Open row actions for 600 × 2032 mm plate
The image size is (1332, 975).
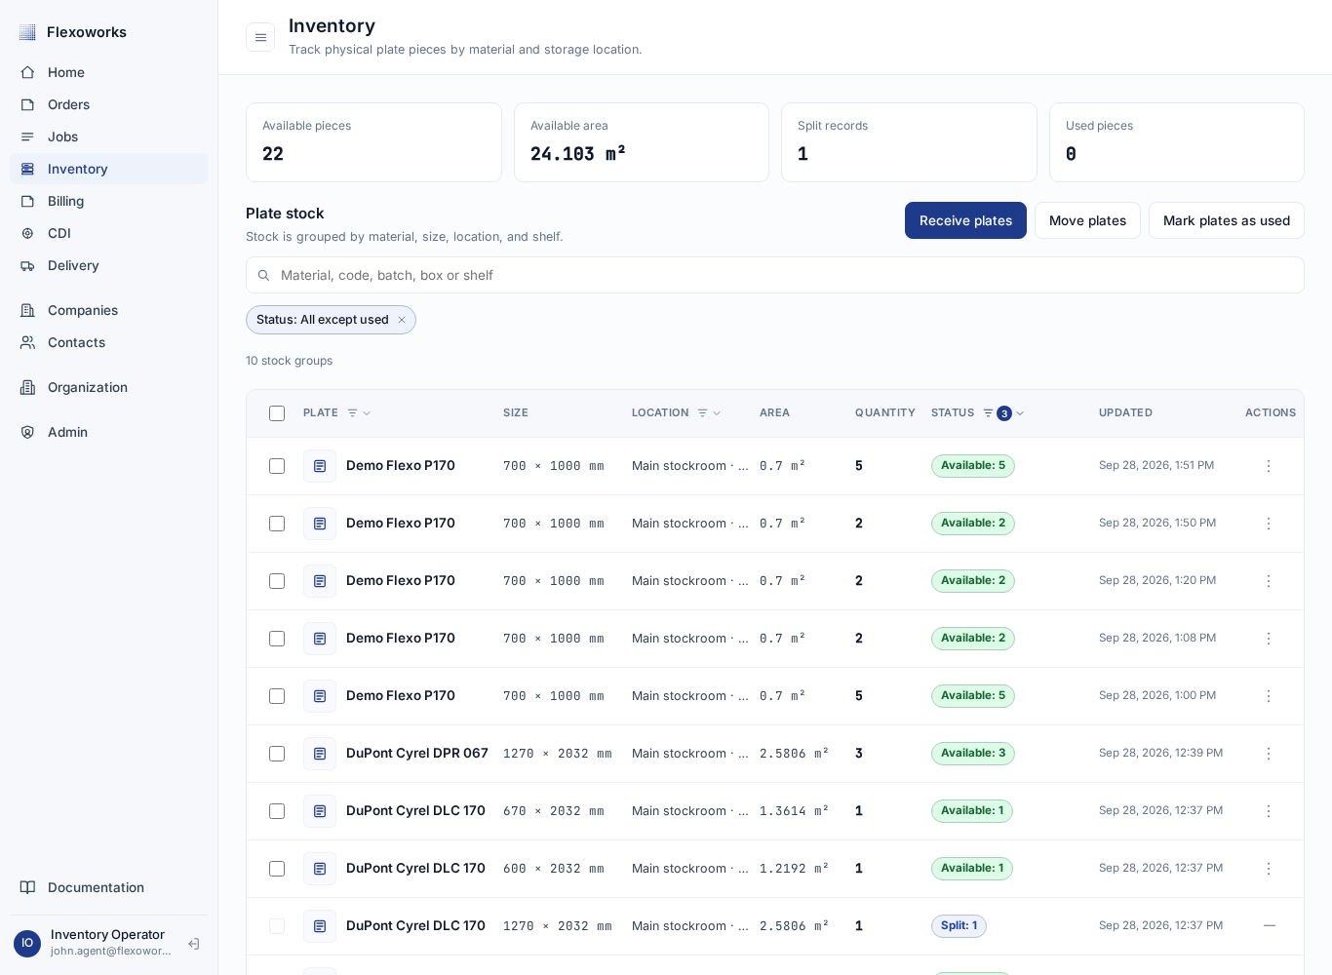[x=1269, y=869]
